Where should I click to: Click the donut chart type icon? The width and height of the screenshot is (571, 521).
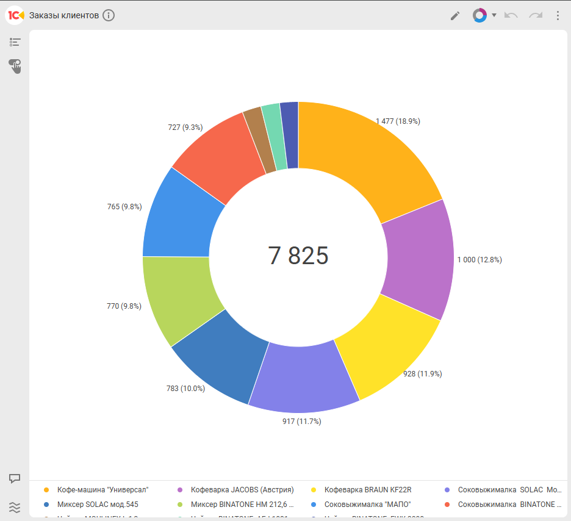pyautogui.click(x=479, y=15)
